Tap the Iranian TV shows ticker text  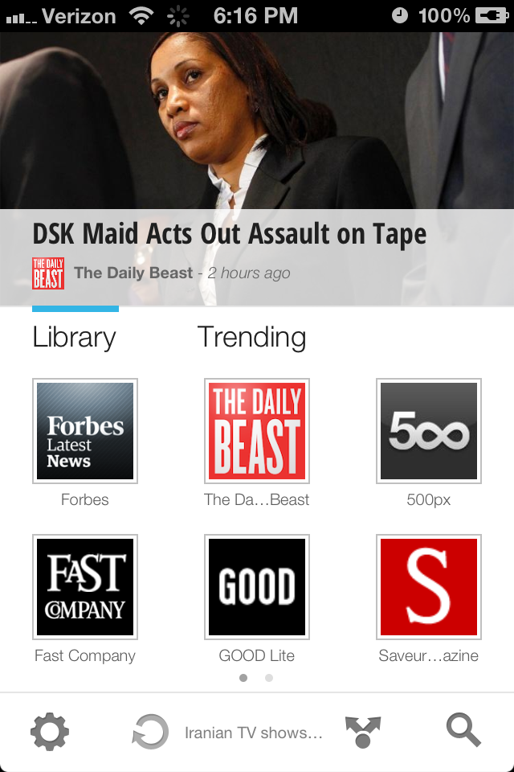pyautogui.click(x=253, y=733)
